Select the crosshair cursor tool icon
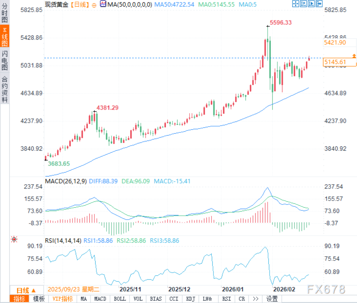This screenshot has height=303, width=357. point(295,4)
